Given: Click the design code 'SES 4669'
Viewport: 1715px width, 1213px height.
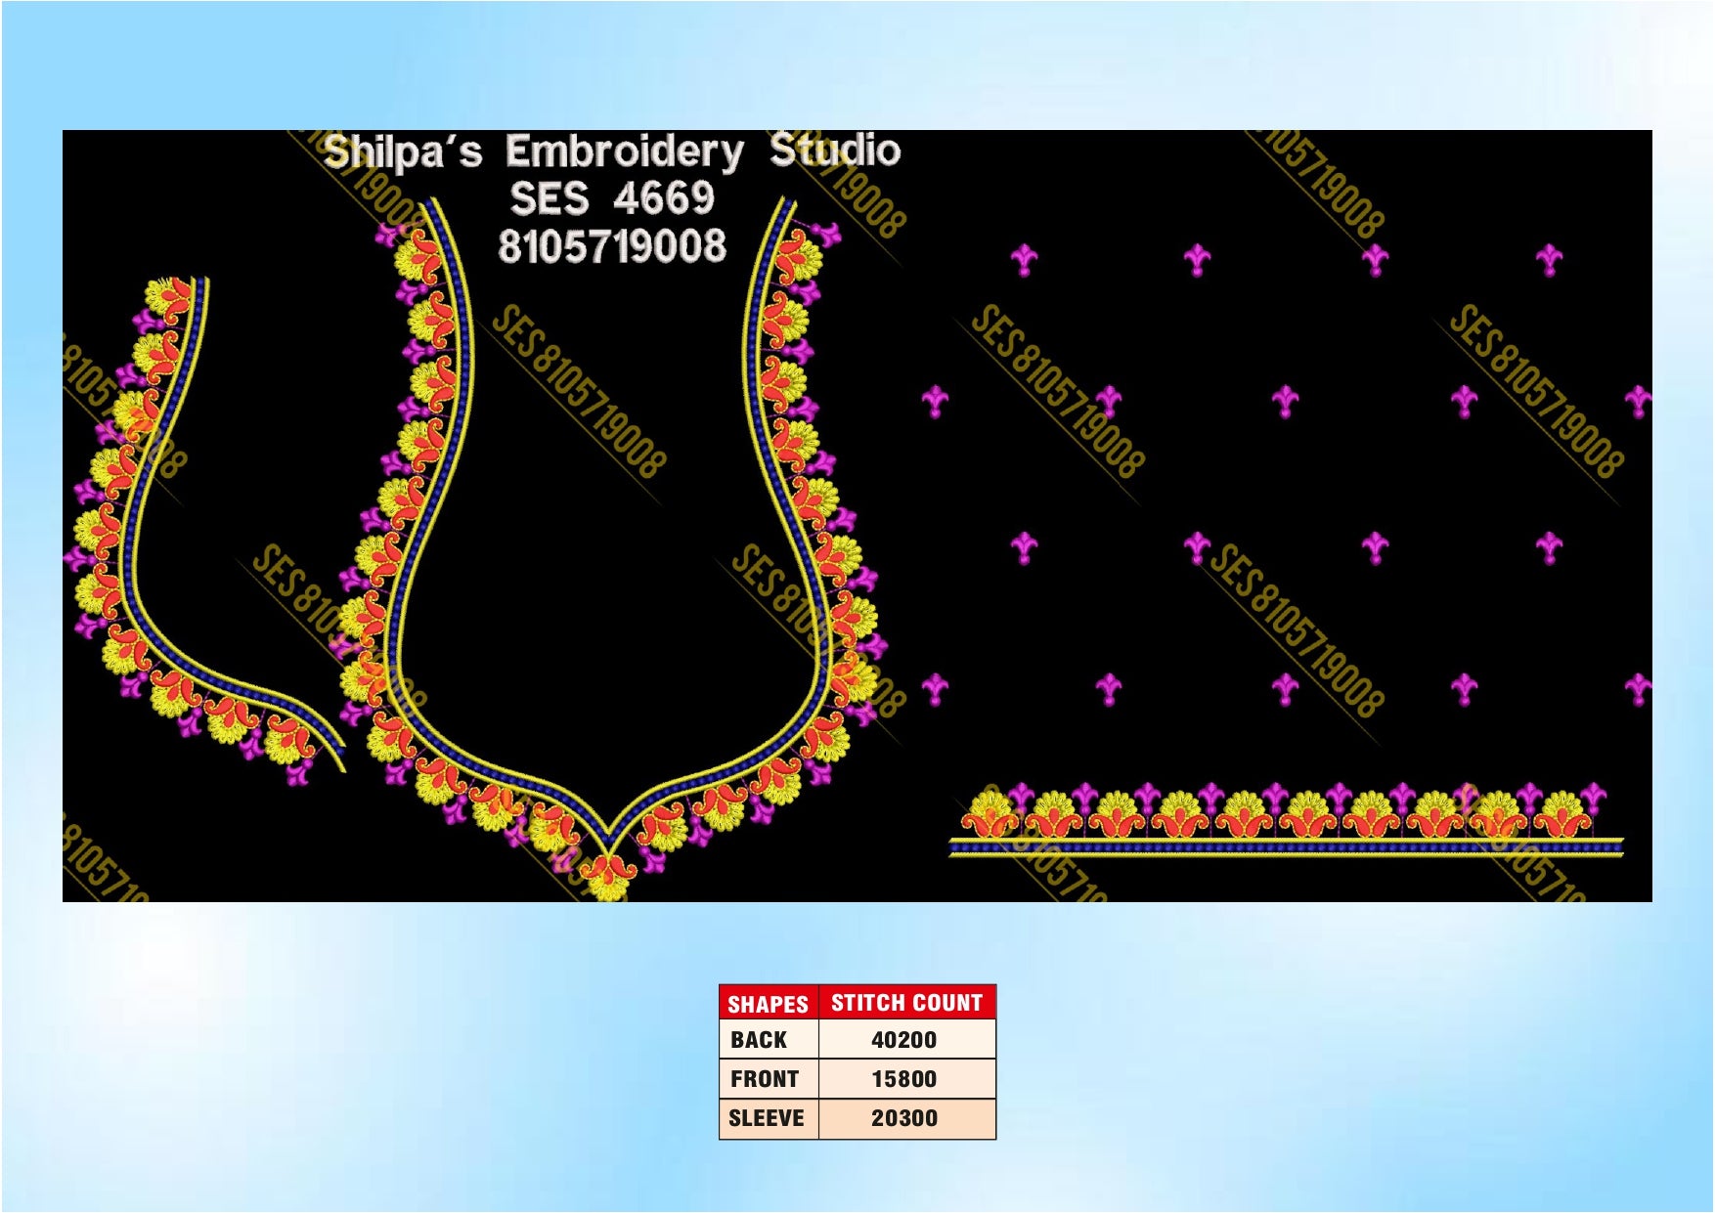Looking at the screenshot, I should [x=612, y=198].
